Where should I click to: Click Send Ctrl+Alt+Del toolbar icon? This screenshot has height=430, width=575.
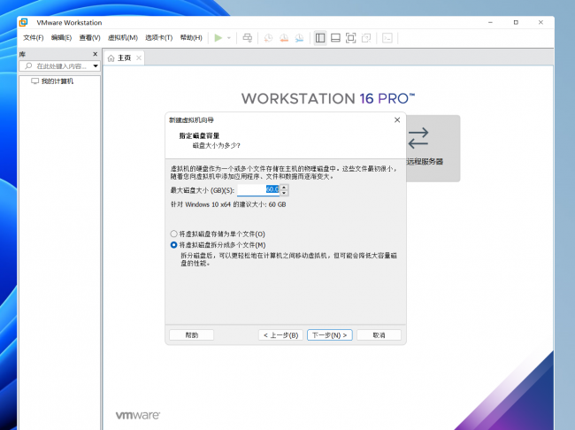(248, 38)
